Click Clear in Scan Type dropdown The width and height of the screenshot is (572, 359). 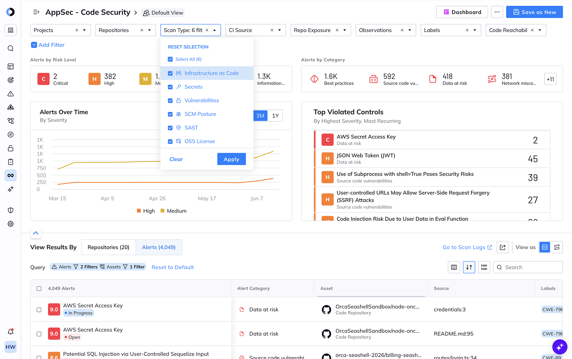point(176,159)
